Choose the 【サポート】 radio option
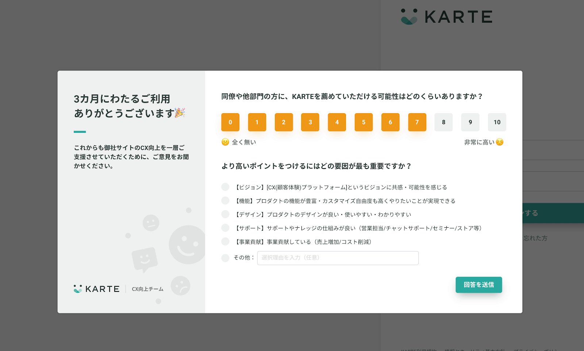 pyautogui.click(x=226, y=228)
